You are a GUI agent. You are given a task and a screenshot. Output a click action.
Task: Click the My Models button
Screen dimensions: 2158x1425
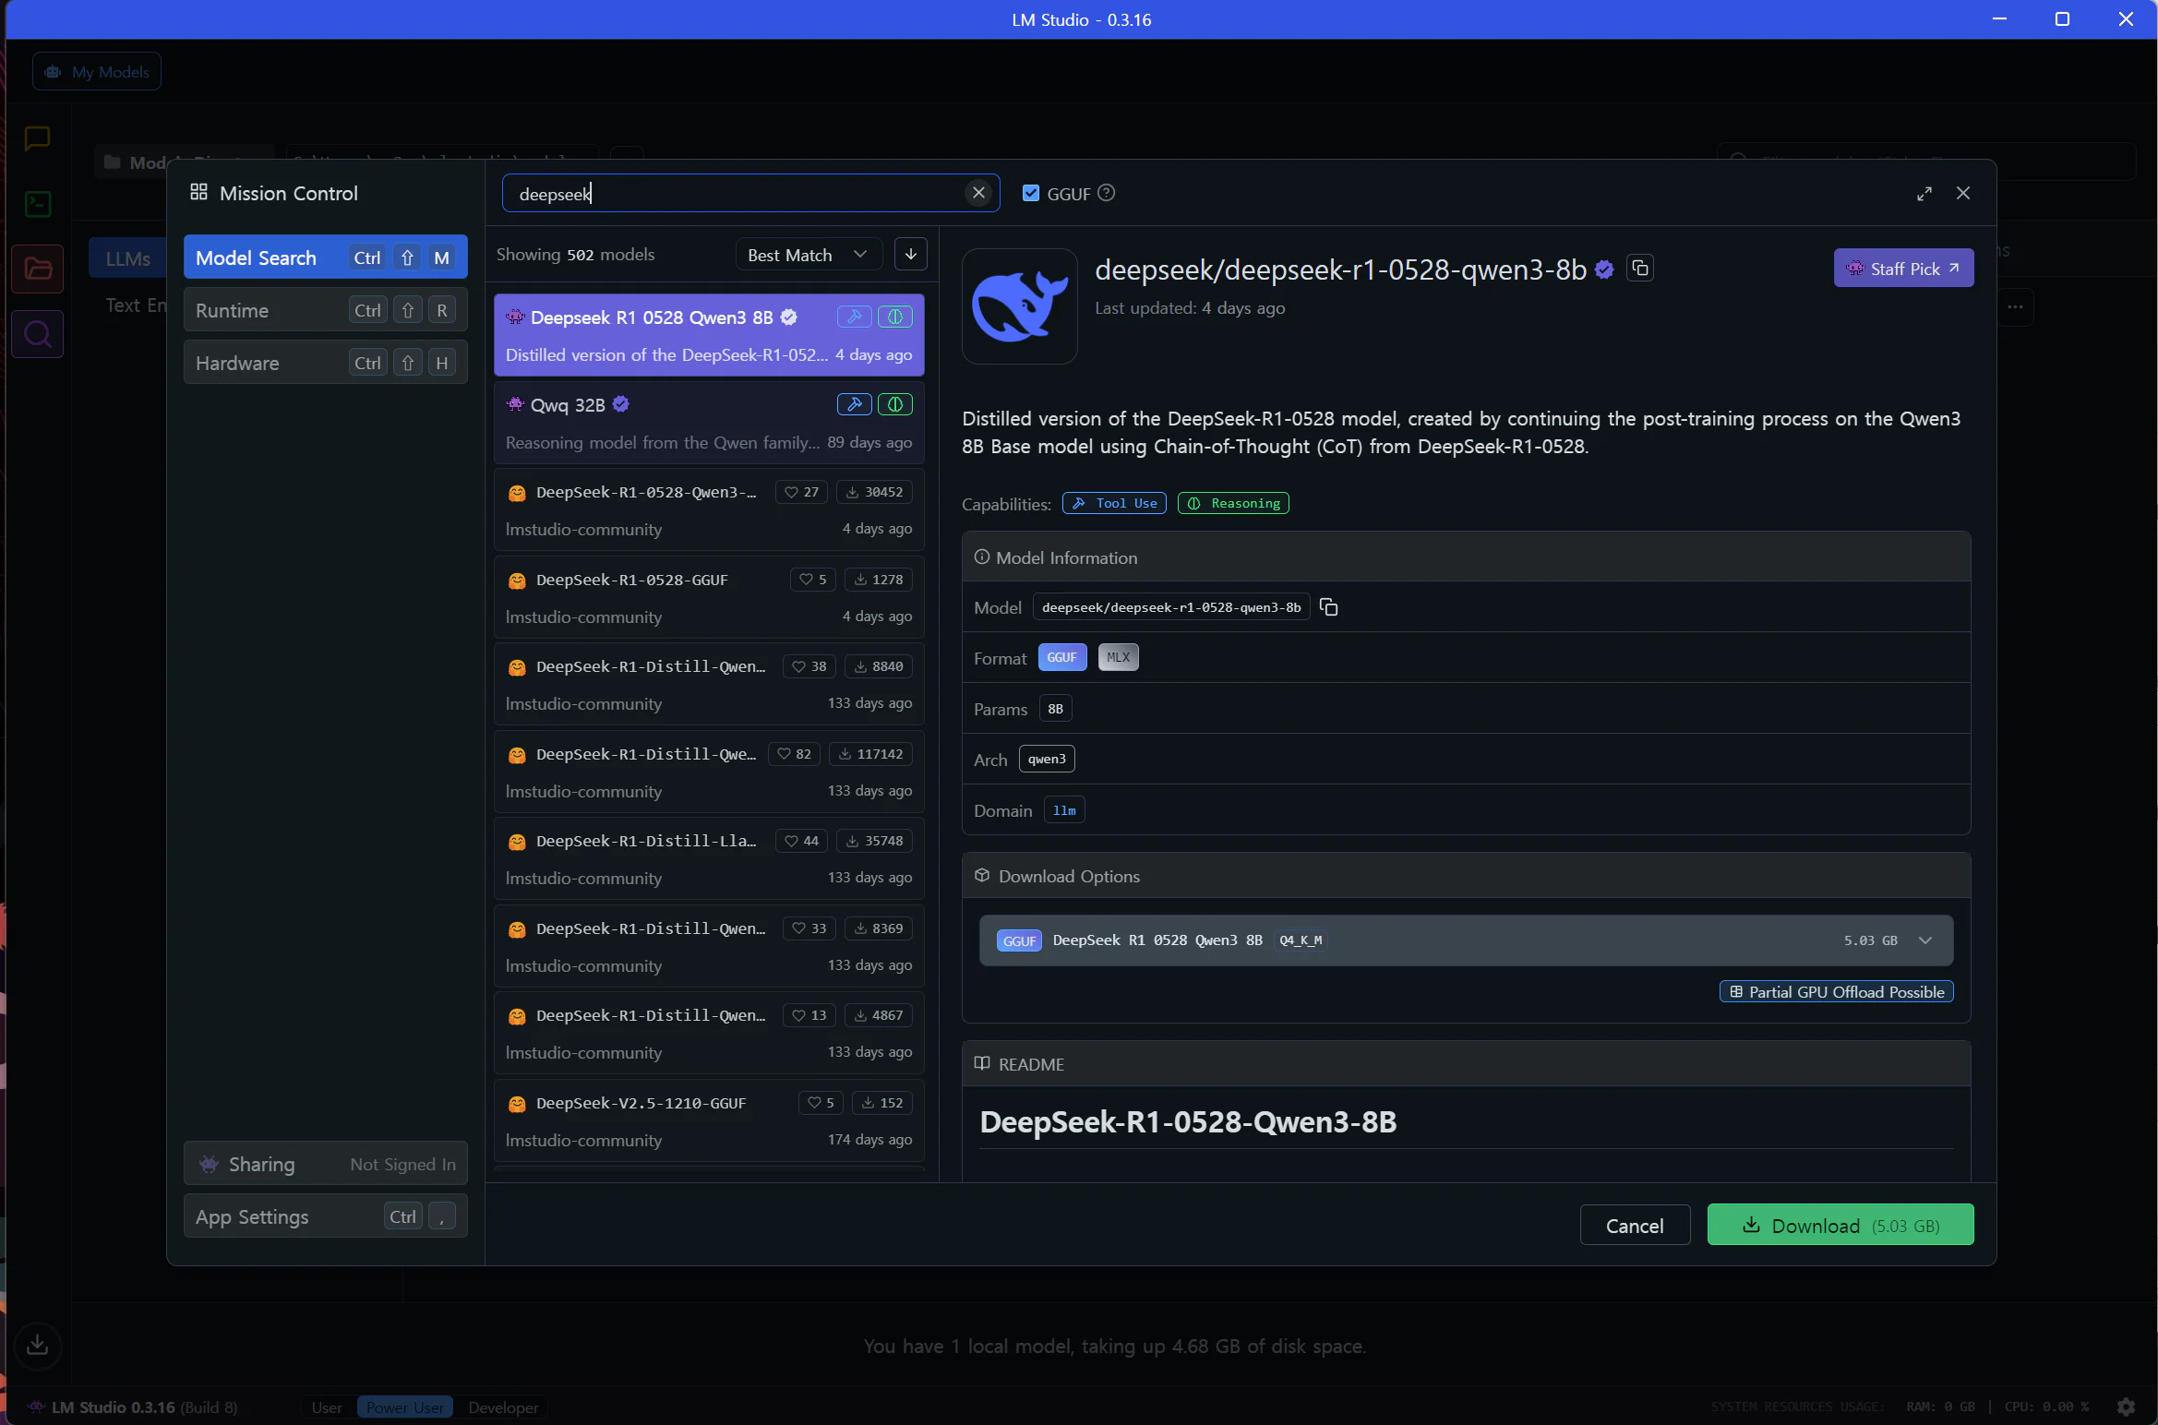click(97, 71)
